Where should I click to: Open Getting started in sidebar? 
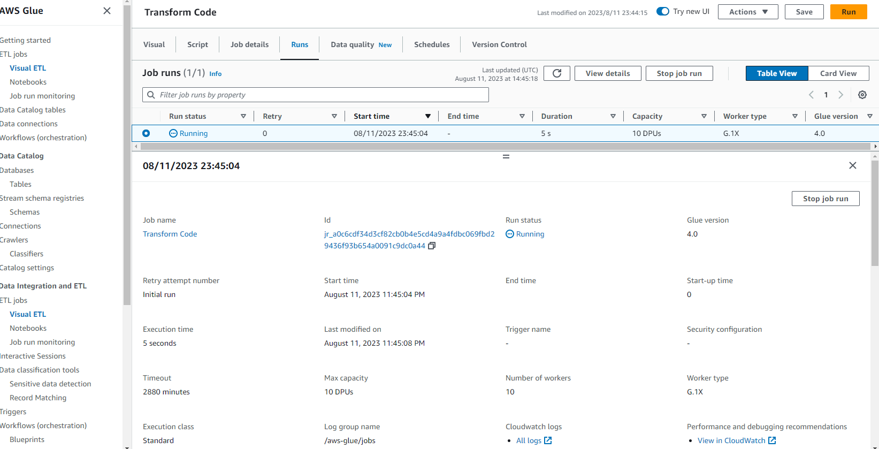25,40
